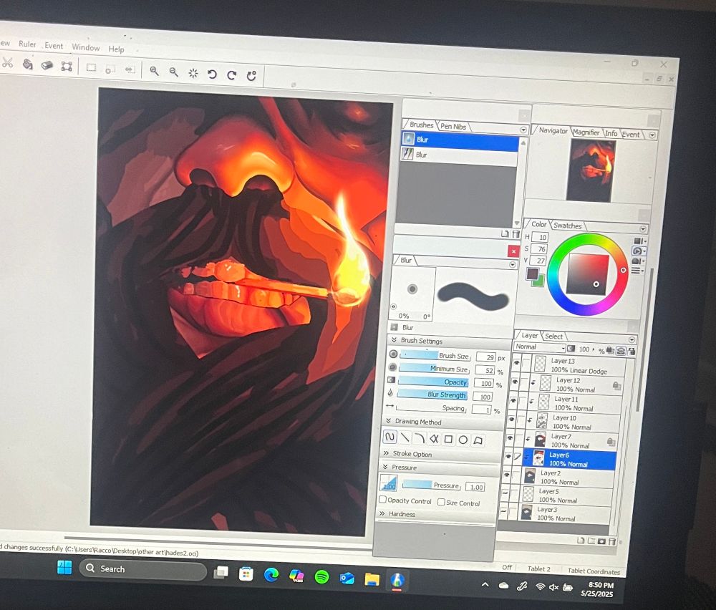
Task: Click the dashed rectangle select-all icon
Action: pyautogui.click(x=92, y=67)
